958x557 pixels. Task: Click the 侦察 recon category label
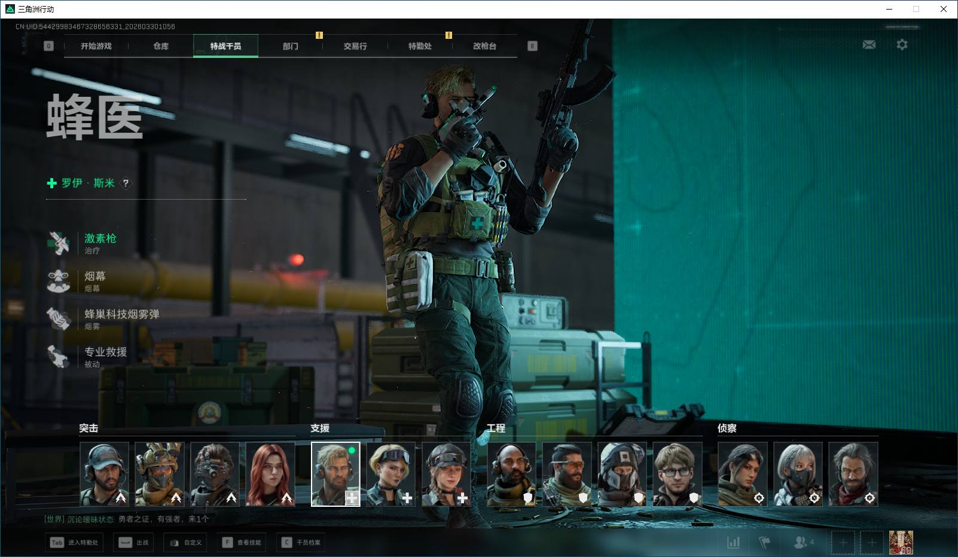pyautogui.click(x=727, y=429)
